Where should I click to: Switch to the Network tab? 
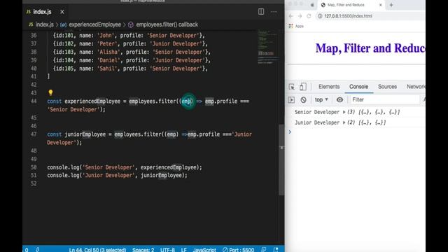point(416,87)
